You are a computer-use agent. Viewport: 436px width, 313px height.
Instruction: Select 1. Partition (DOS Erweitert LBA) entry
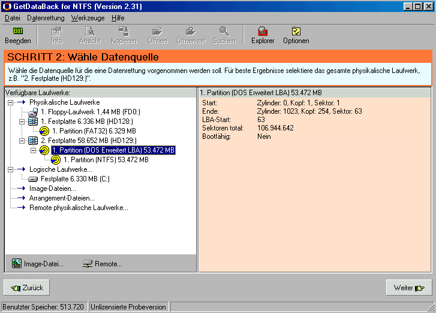pyautogui.click(x=113, y=150)
